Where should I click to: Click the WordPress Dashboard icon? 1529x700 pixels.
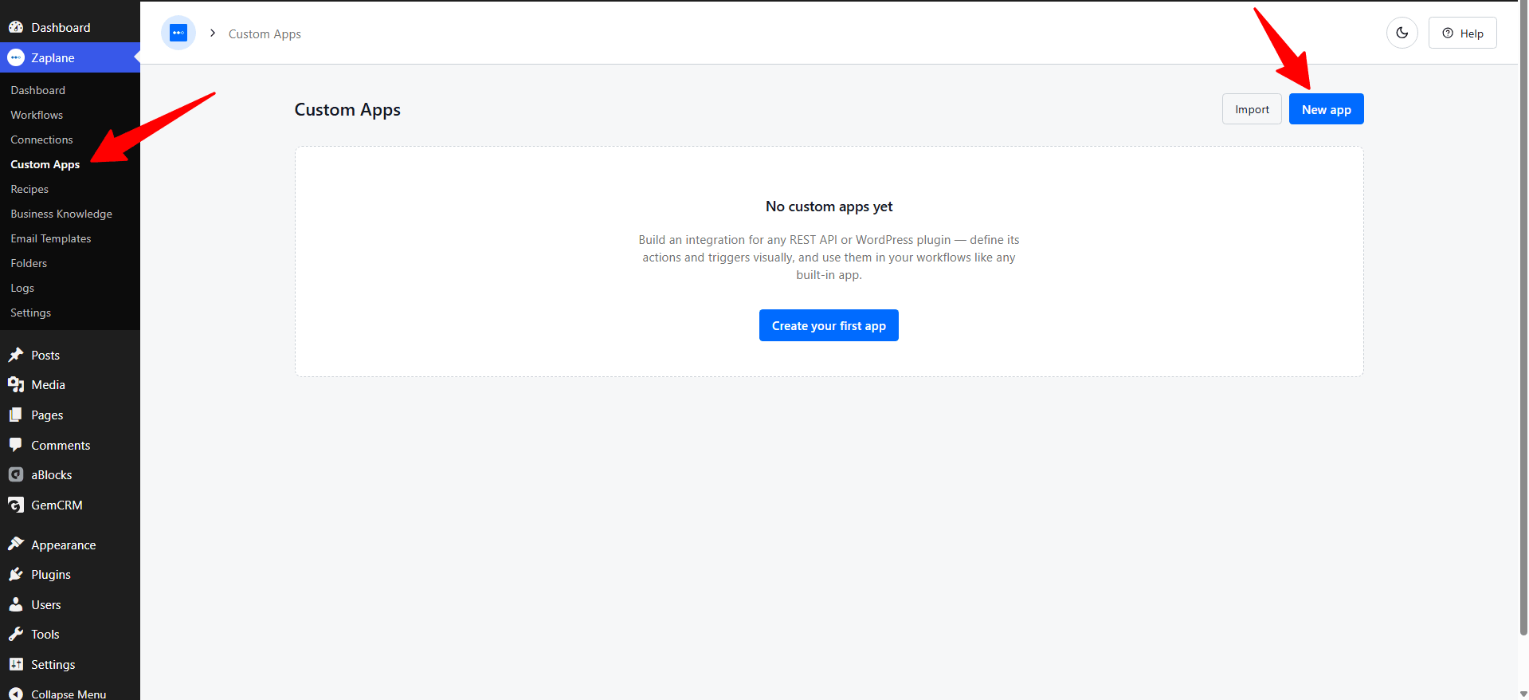click(x=16, y=27)
